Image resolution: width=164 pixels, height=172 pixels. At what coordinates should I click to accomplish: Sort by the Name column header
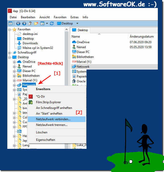76,37
